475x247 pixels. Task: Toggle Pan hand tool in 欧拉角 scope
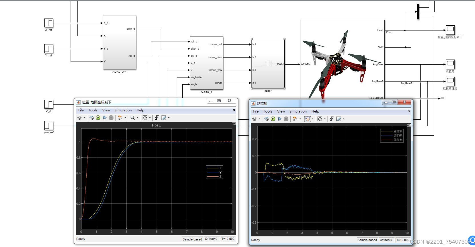point(308,119)
